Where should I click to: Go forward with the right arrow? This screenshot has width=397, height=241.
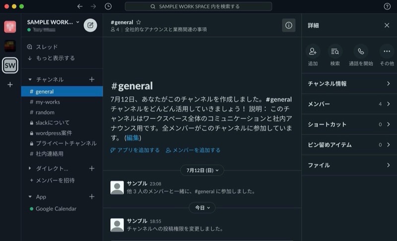[93, 6]
